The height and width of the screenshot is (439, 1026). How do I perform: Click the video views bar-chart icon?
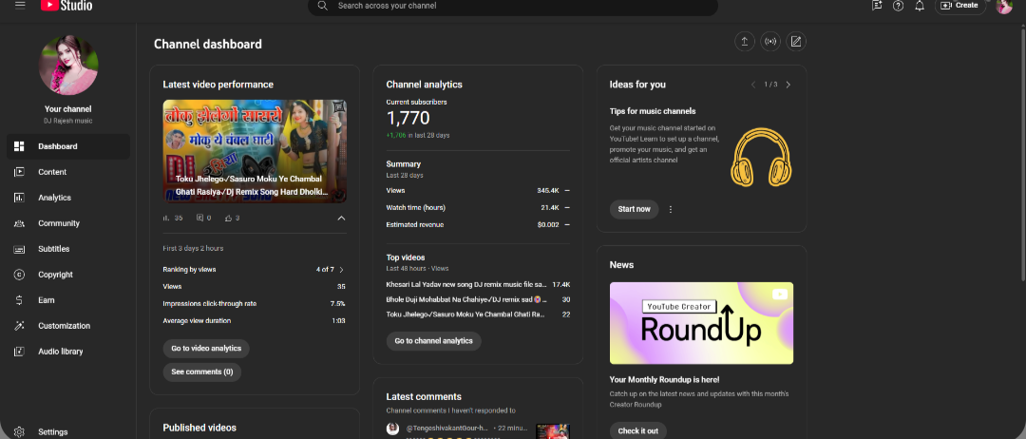coord(166,218)
